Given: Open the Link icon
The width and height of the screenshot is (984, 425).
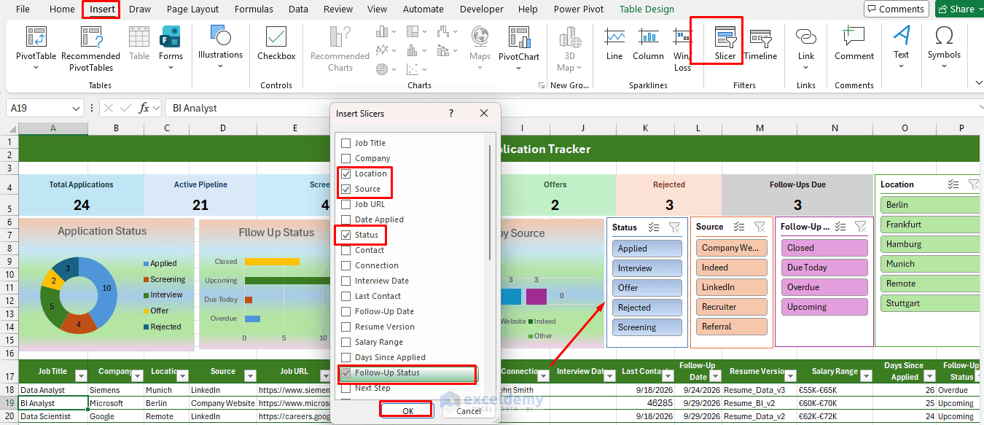Looking at the screenshot, I should 805,37.
